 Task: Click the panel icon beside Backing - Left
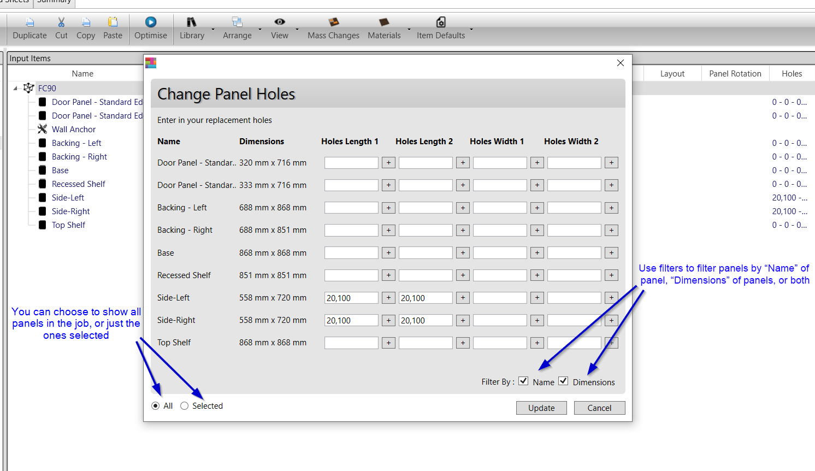[x=42, y=143]
